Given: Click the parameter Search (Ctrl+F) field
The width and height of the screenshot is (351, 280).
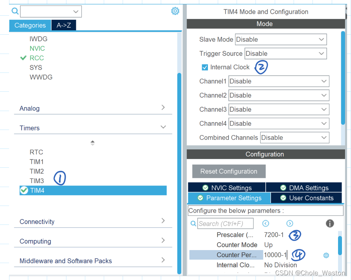Looking at the screenshot, I should pos(226,223).
